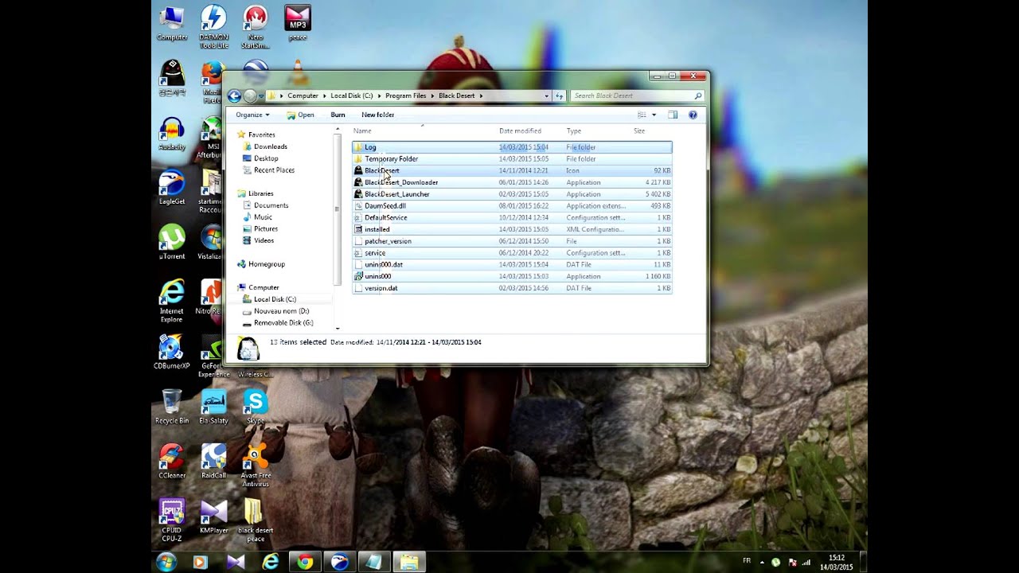Launch Audacity from the desktop
This screenshot has height=573, width=1019.
pyautogui.click(x=172, y=134)
